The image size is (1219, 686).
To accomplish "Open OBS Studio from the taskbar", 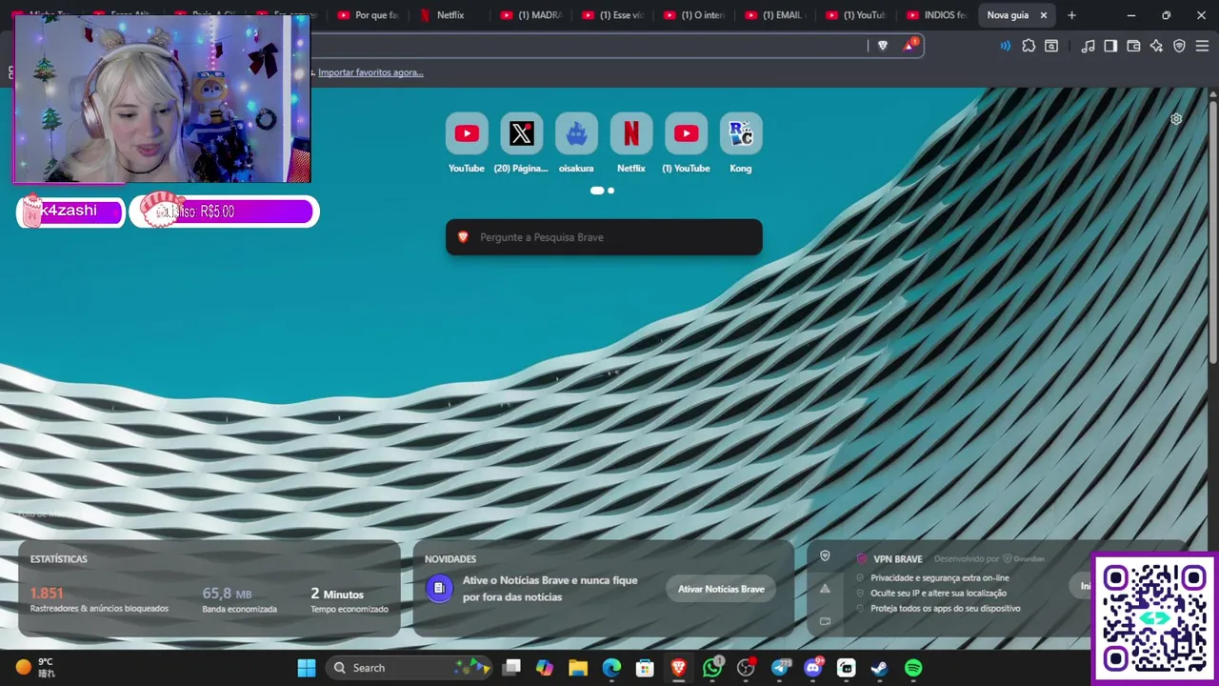I will pos(746,668).
